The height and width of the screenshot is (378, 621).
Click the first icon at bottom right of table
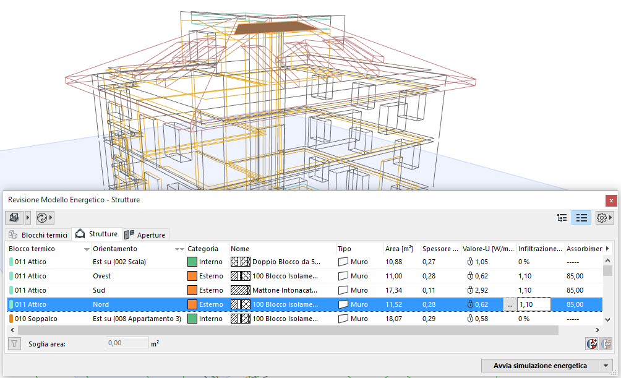[592, 344]
